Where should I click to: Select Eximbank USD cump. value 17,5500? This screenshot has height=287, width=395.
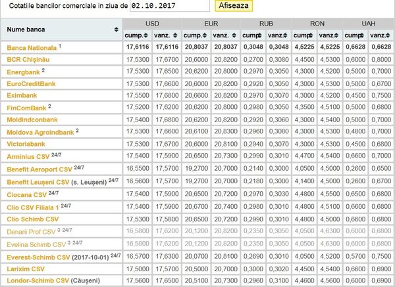pos(138,95)
